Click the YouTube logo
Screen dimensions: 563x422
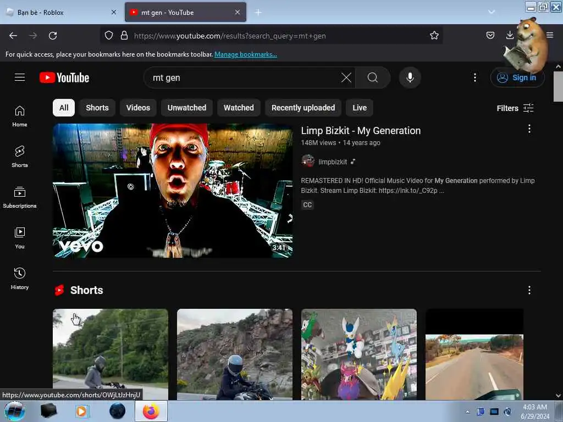coord(64,77)
